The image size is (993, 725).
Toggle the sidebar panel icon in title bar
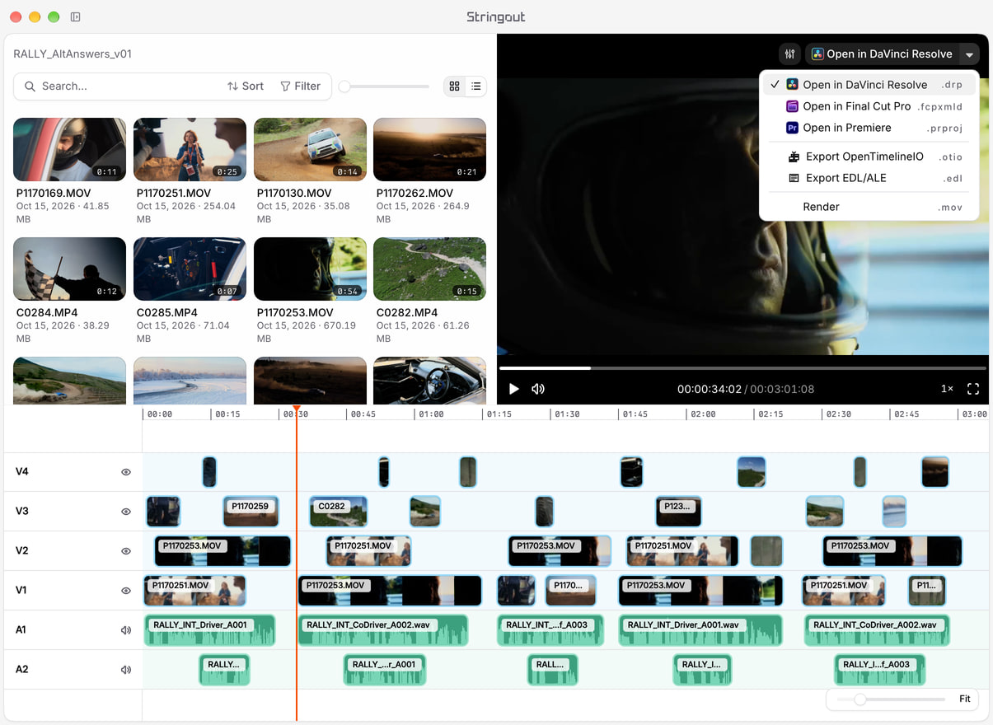click(x=75, y=16)
